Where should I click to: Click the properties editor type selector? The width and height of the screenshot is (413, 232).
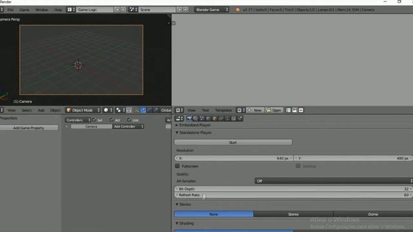(x=179, y=119)
